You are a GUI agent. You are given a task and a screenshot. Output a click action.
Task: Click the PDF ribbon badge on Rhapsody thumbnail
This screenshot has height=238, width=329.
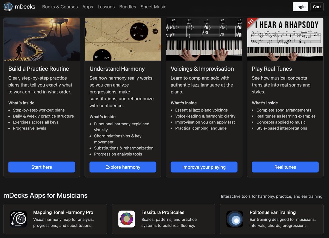click(252, 23)
